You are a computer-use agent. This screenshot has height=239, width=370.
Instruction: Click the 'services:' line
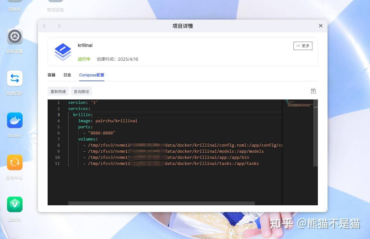tap(79, 108)
